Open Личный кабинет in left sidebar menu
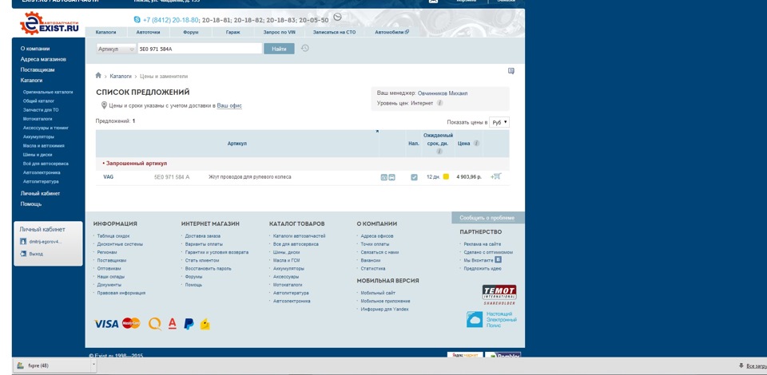 click(x=40, y=193)
